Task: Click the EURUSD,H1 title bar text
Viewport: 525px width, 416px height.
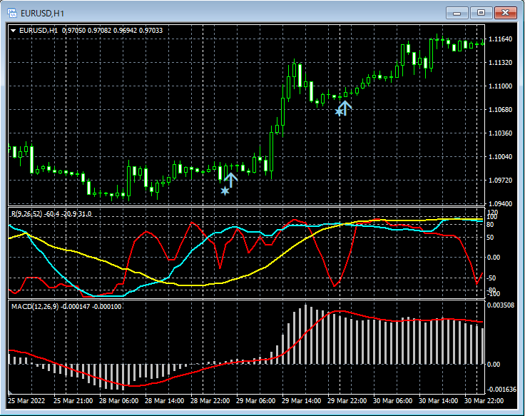Action: [41, 13]
